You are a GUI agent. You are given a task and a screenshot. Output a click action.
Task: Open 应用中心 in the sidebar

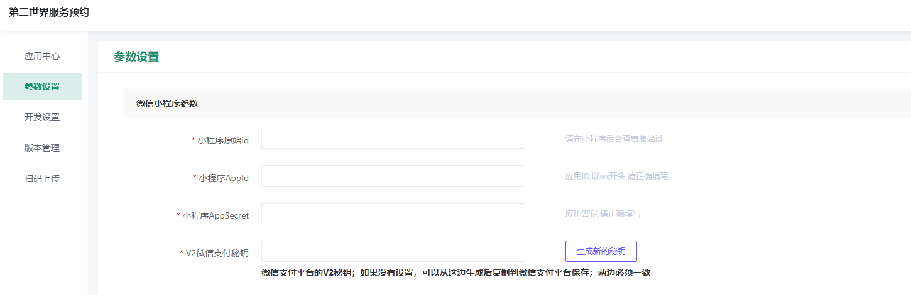pos(42,56)
